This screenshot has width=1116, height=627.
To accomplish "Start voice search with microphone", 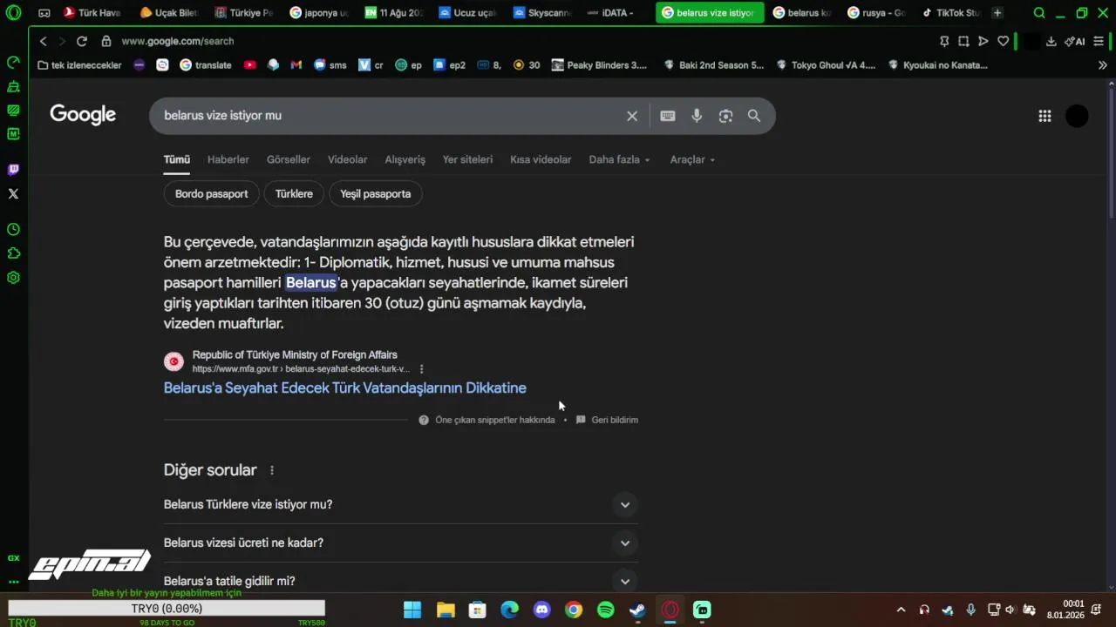I will click(x=697, y=116).
